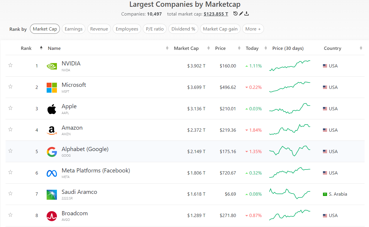The image size is (369, 227).
Task: Open the Alphabet (Google) company link
Action: point(85,149)
